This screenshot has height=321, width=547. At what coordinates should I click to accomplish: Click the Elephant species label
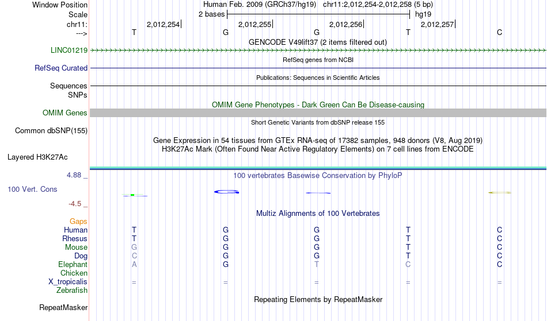73,264
